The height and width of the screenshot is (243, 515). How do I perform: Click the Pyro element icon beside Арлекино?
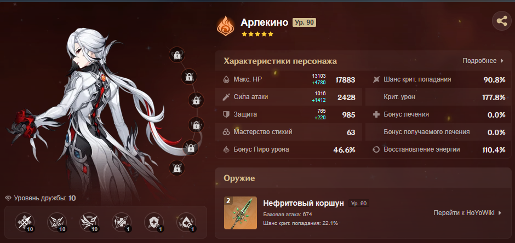[226, 26]
